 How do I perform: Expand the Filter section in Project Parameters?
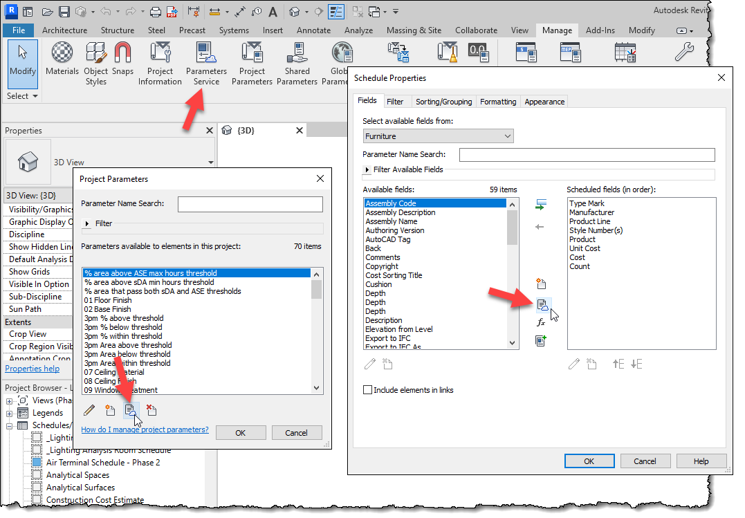(87, 223)
